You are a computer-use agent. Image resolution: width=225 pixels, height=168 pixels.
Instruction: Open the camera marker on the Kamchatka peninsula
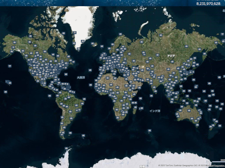pos(204,54)
